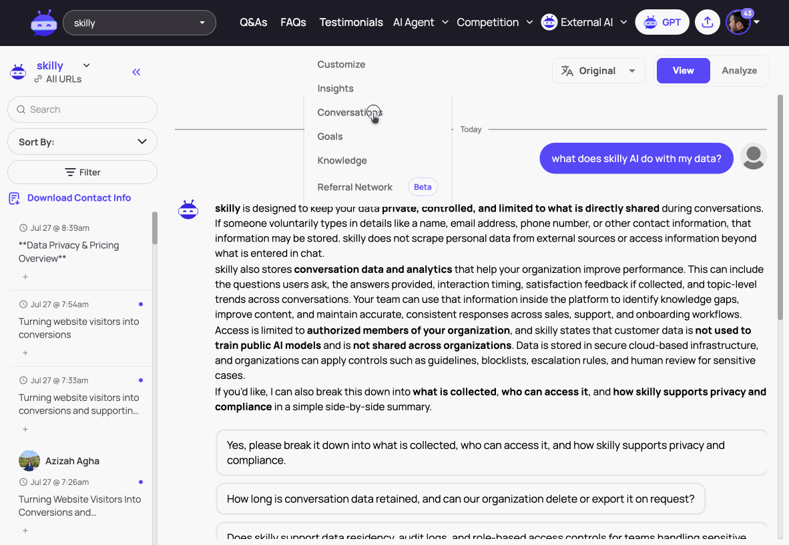Go to Testimonials in top navigation

click(x=351, y=23)
